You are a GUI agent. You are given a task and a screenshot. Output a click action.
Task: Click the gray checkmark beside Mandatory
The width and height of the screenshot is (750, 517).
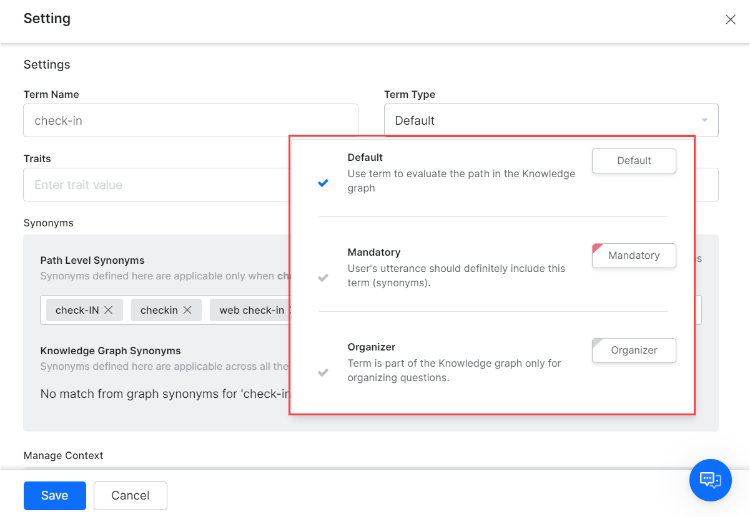coord(323,278)
